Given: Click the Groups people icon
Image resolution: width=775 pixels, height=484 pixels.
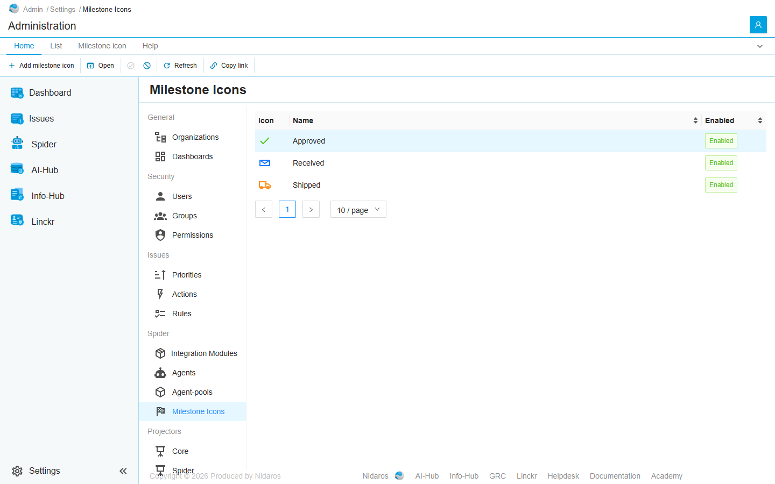Looking at the screenshot, I should tap(160, 216).
